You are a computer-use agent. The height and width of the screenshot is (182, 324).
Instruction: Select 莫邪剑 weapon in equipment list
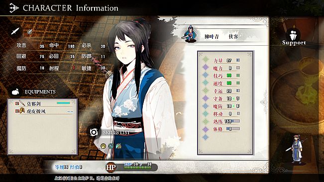[x=44, y=103]
